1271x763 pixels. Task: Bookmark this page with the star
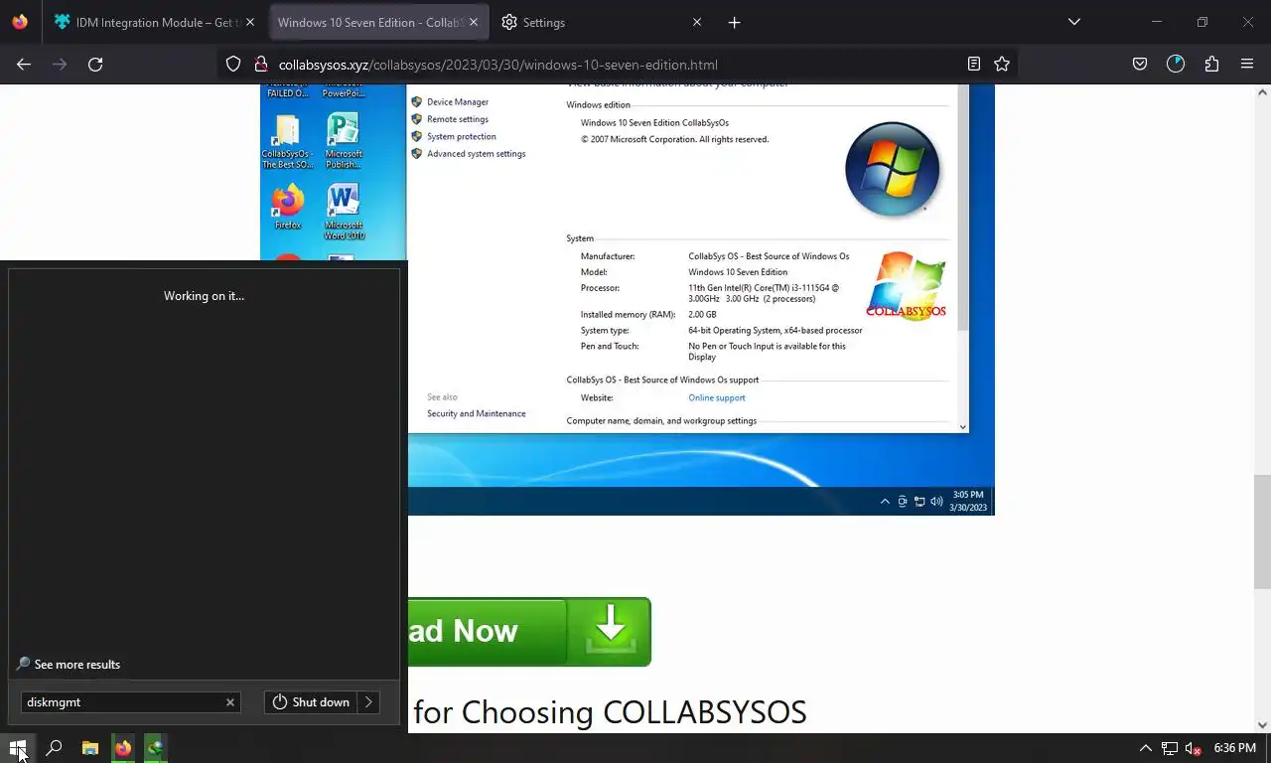pos(1002,65)
